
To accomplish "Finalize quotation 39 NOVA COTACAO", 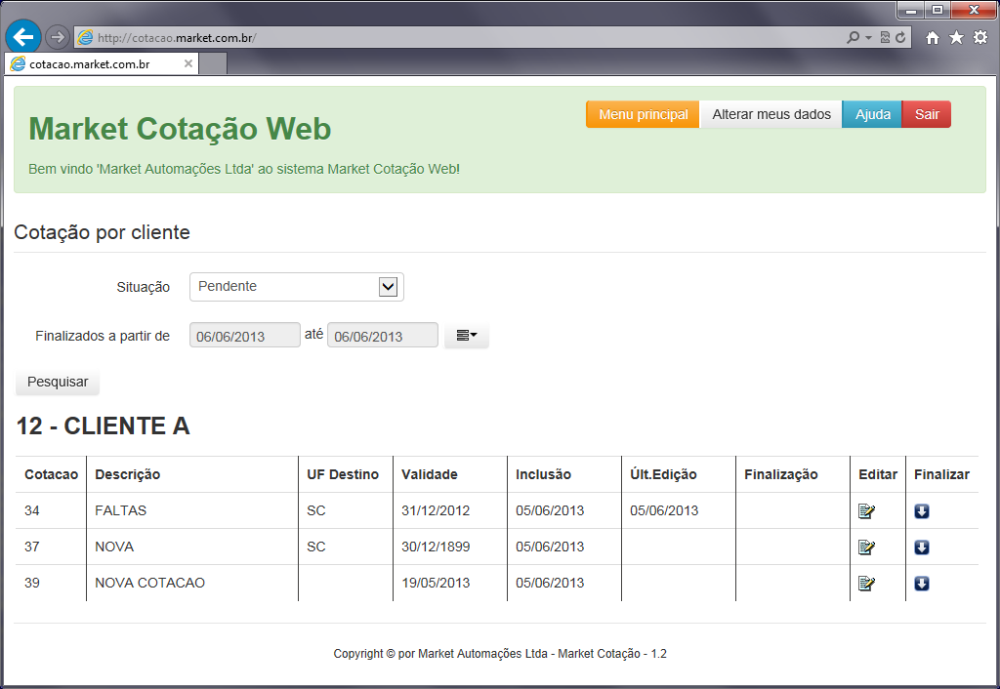I will pyautogui.click(x=922, y=584).
